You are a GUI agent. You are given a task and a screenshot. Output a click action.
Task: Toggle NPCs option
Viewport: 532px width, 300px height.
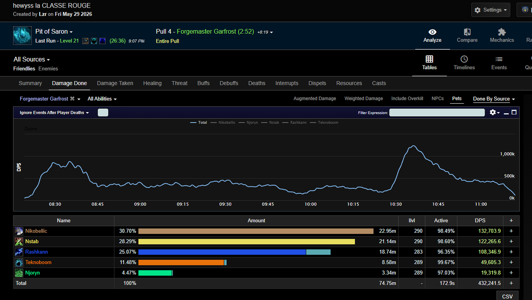coord(438,99)
